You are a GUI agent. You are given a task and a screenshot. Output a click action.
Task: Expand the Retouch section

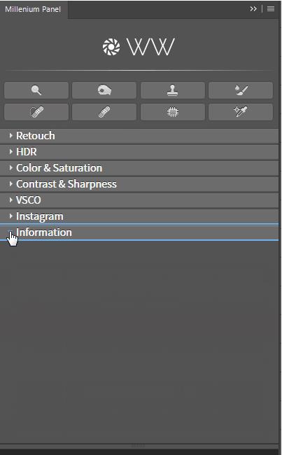tap(139, 136)
